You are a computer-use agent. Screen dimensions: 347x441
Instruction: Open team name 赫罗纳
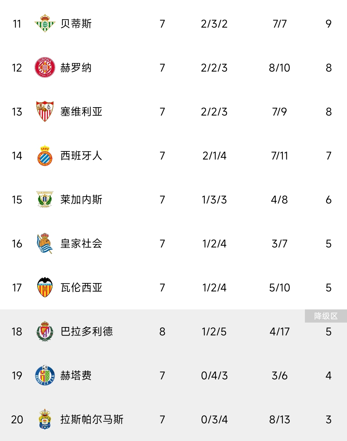(76, 68)
